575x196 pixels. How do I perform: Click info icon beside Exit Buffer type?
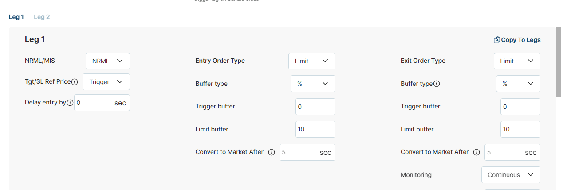pos(437,84)
